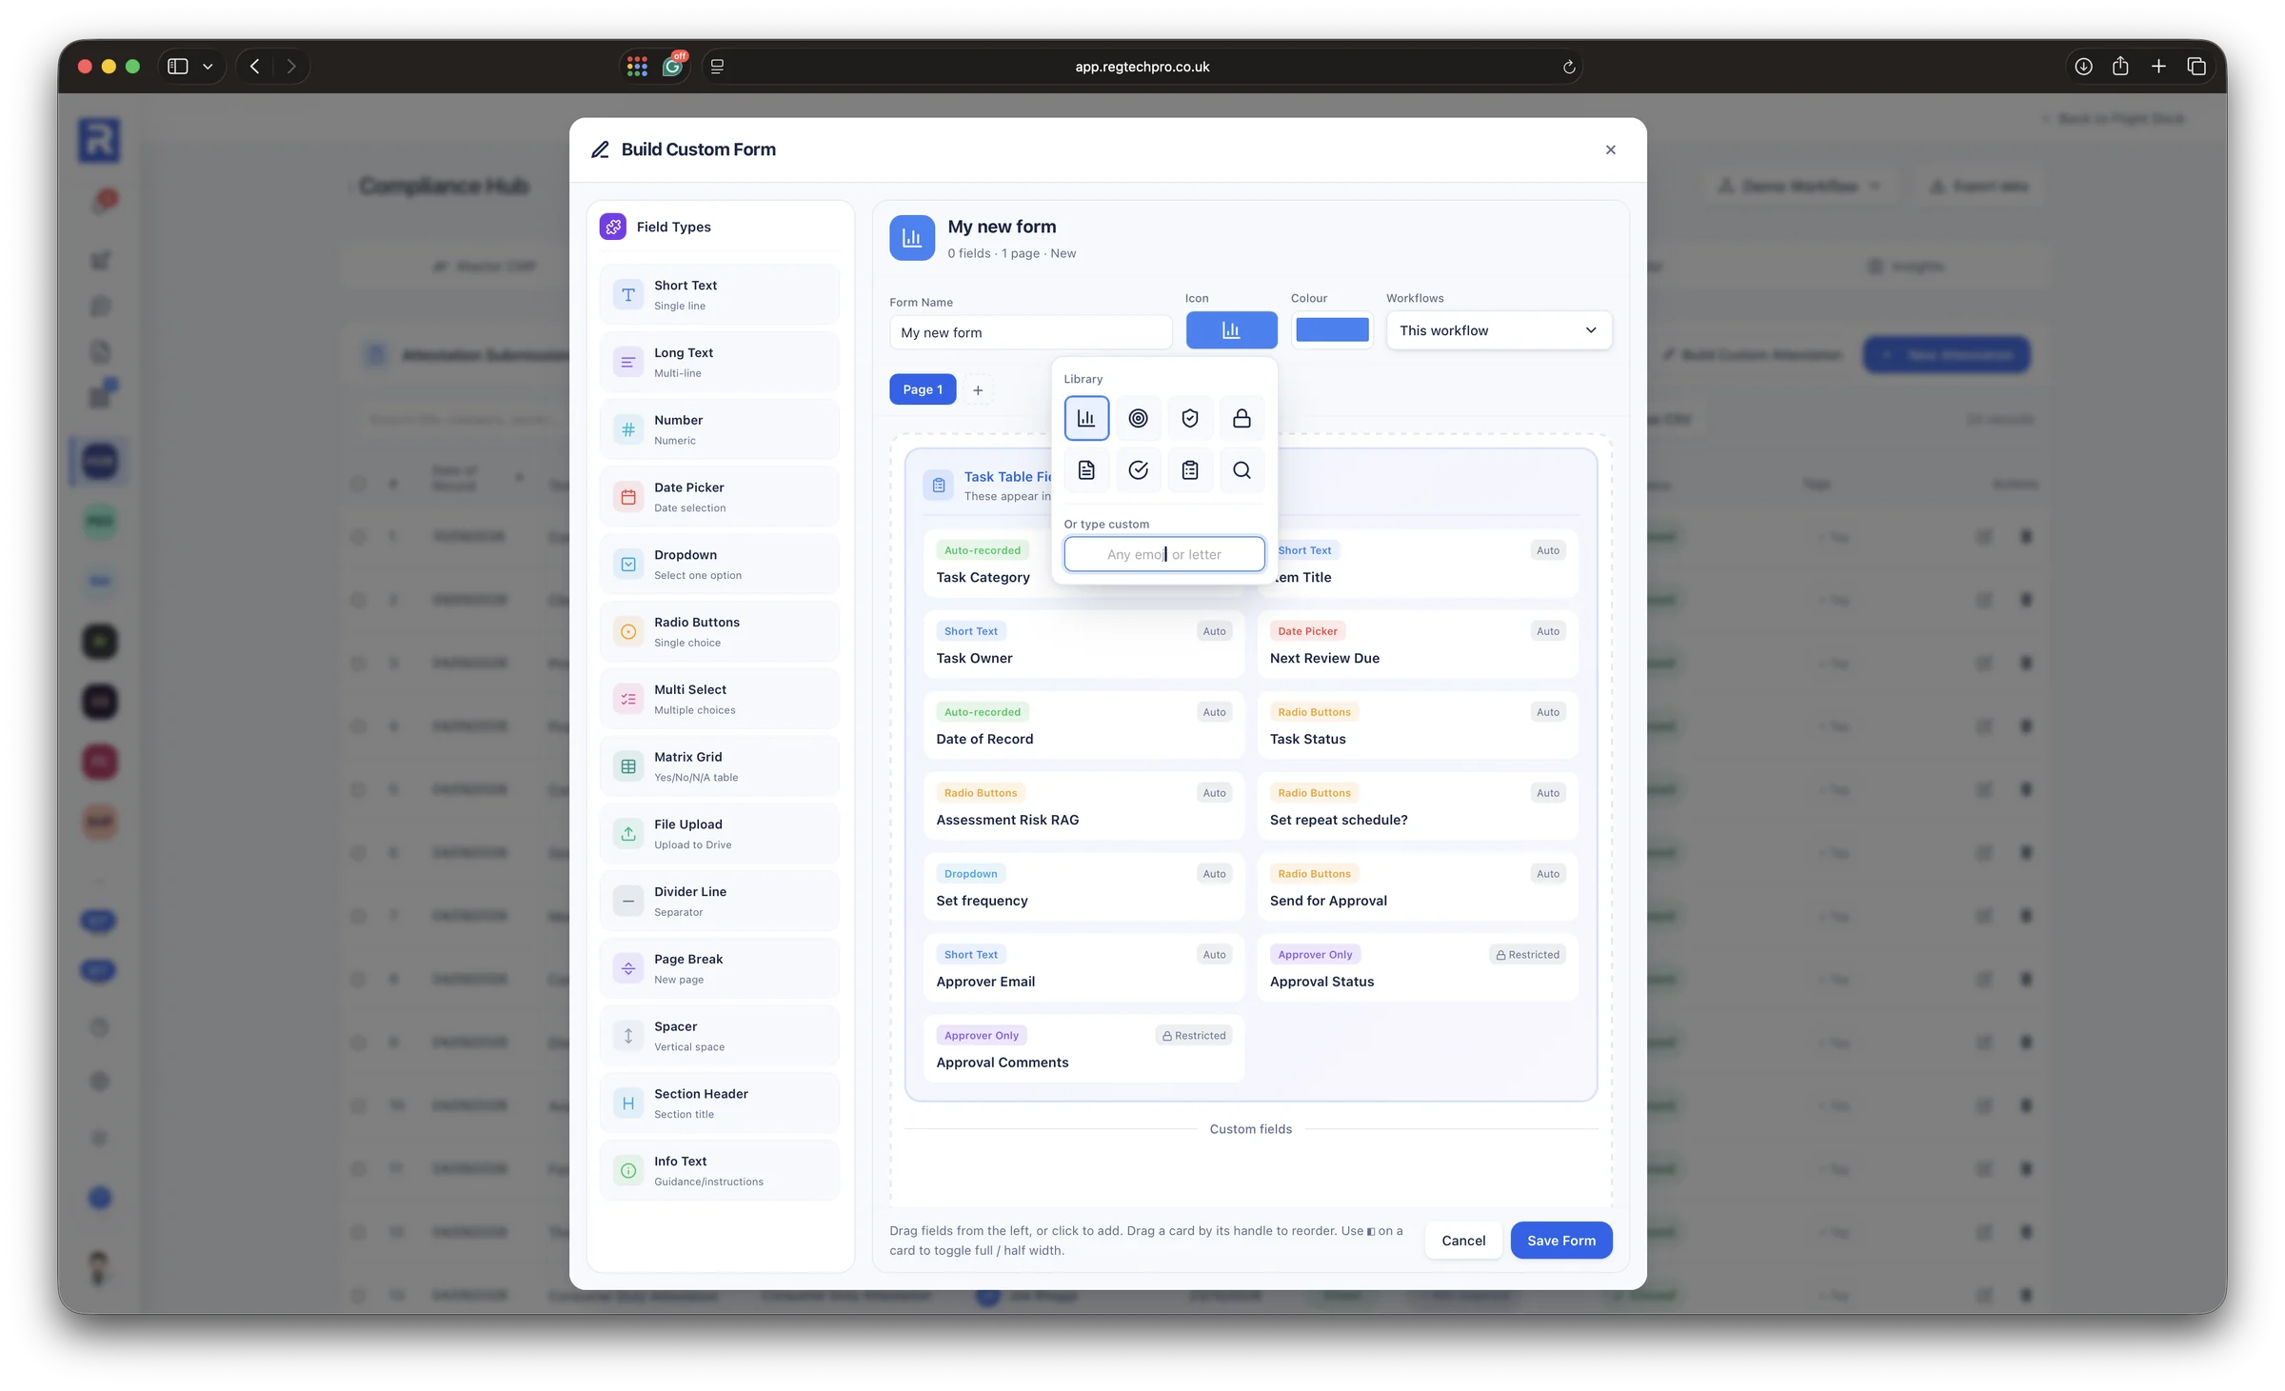Choose the magnifier icon in Library
The image size is (2285, 1391).
click(1242, 470)
